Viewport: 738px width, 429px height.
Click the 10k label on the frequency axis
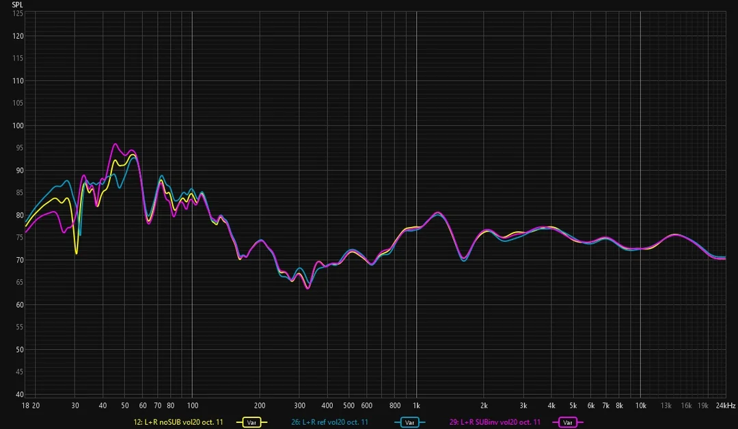tap(640, 406)
